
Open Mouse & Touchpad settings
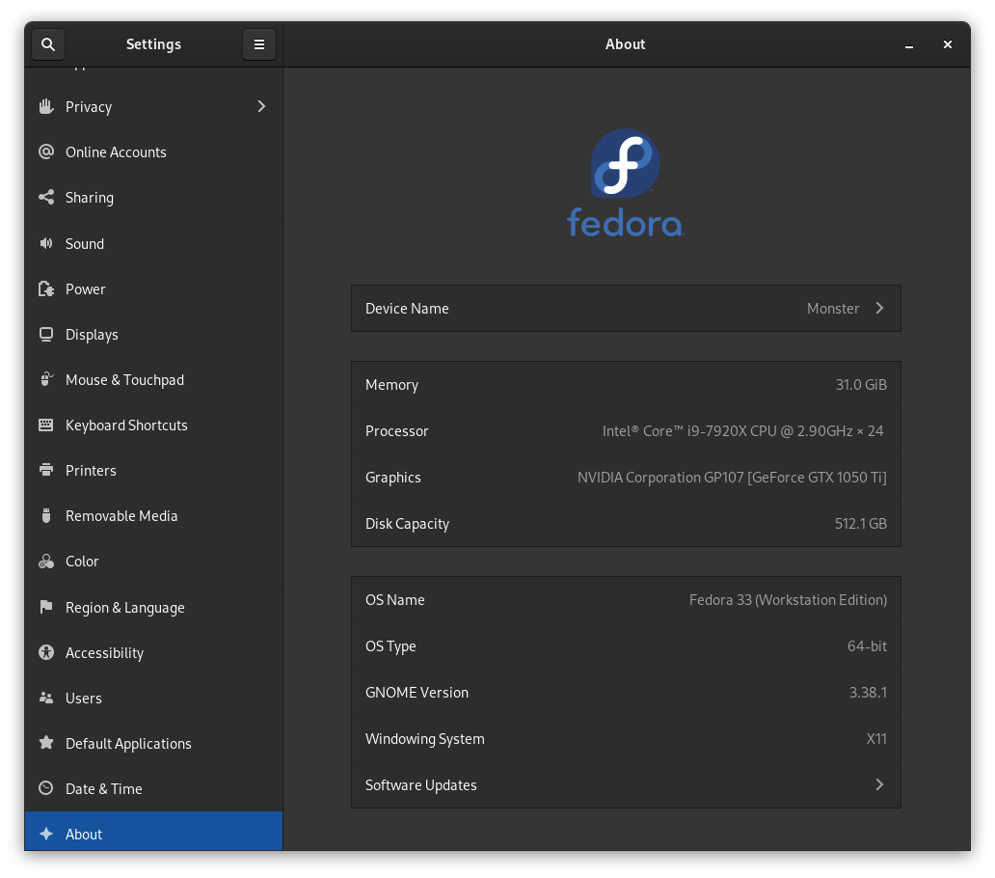pyautogui.click(x=153, y=379)
